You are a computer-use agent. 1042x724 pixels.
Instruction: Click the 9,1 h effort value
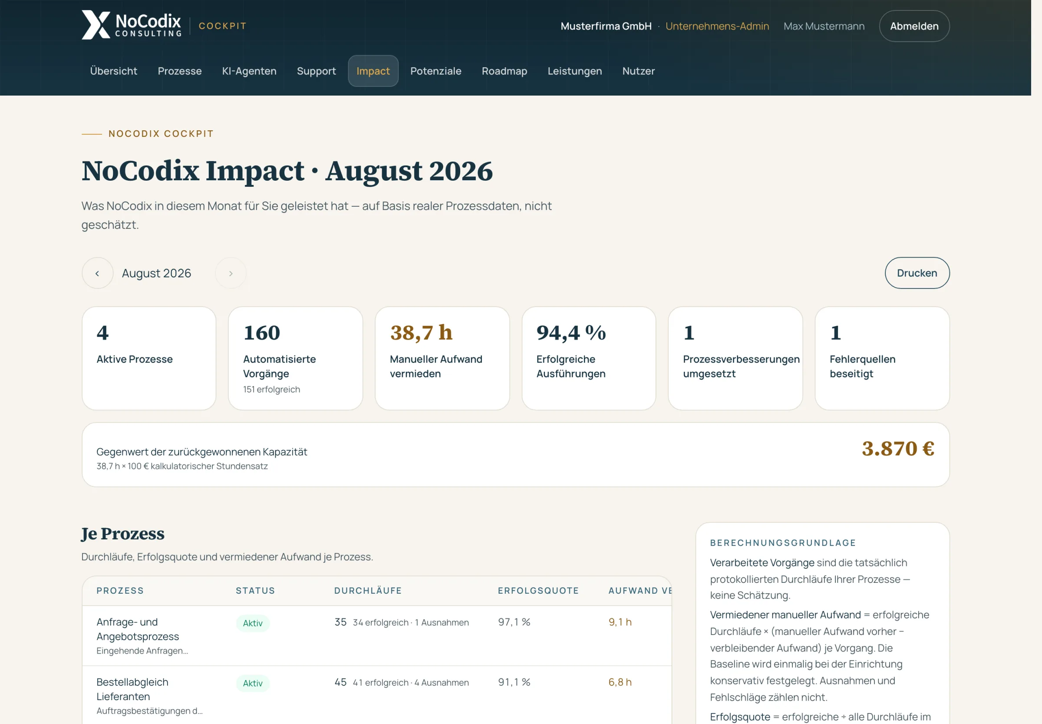point(620,622)
